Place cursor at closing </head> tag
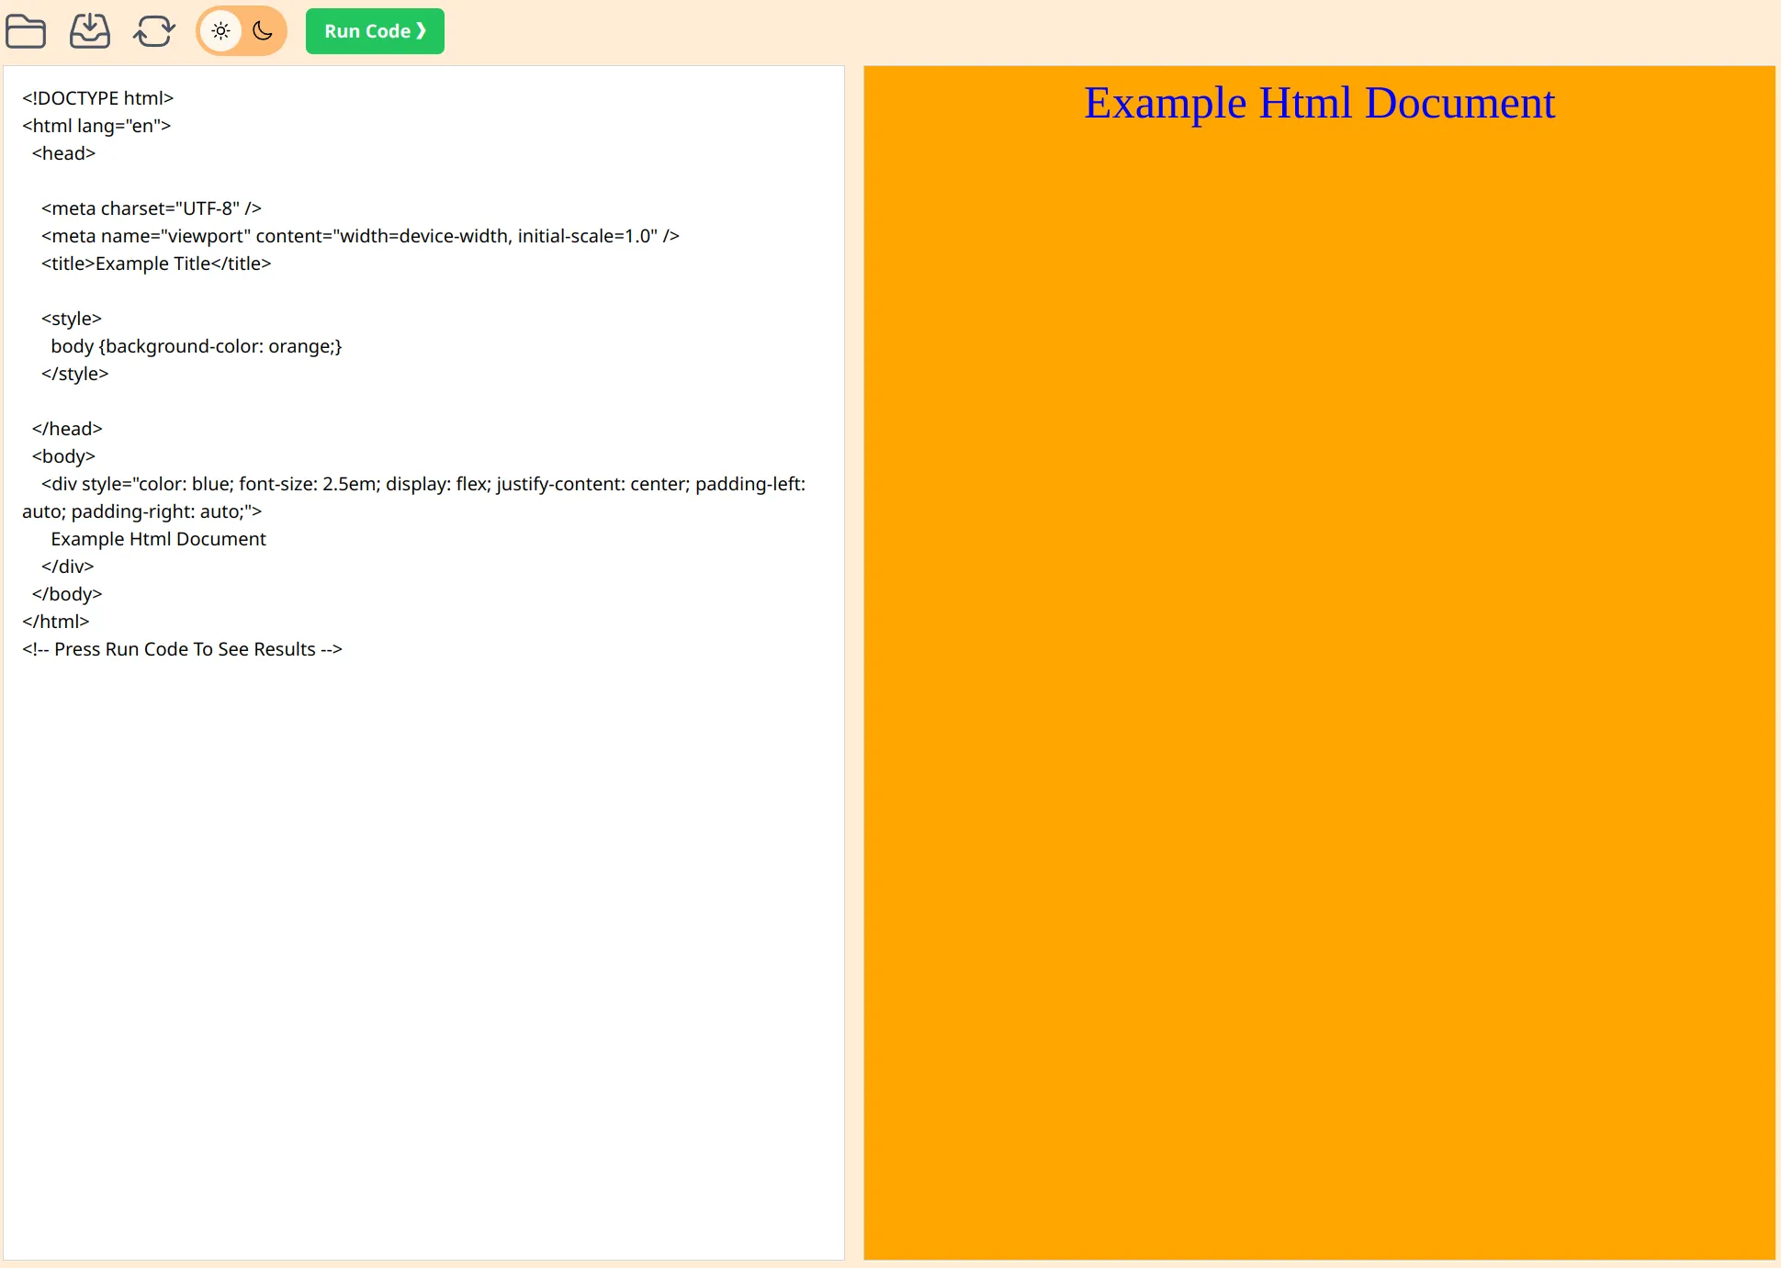 67,429
